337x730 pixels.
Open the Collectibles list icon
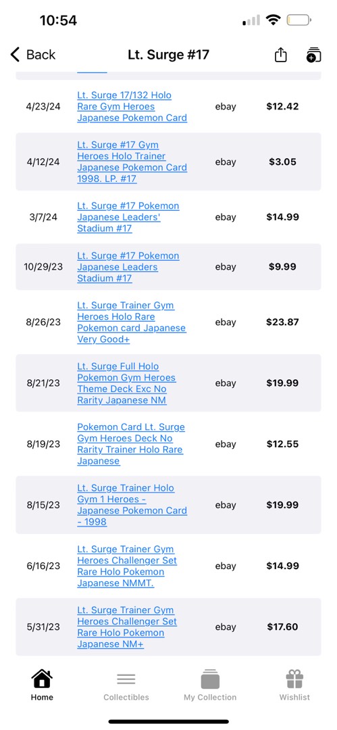click(x=126, y=679)
